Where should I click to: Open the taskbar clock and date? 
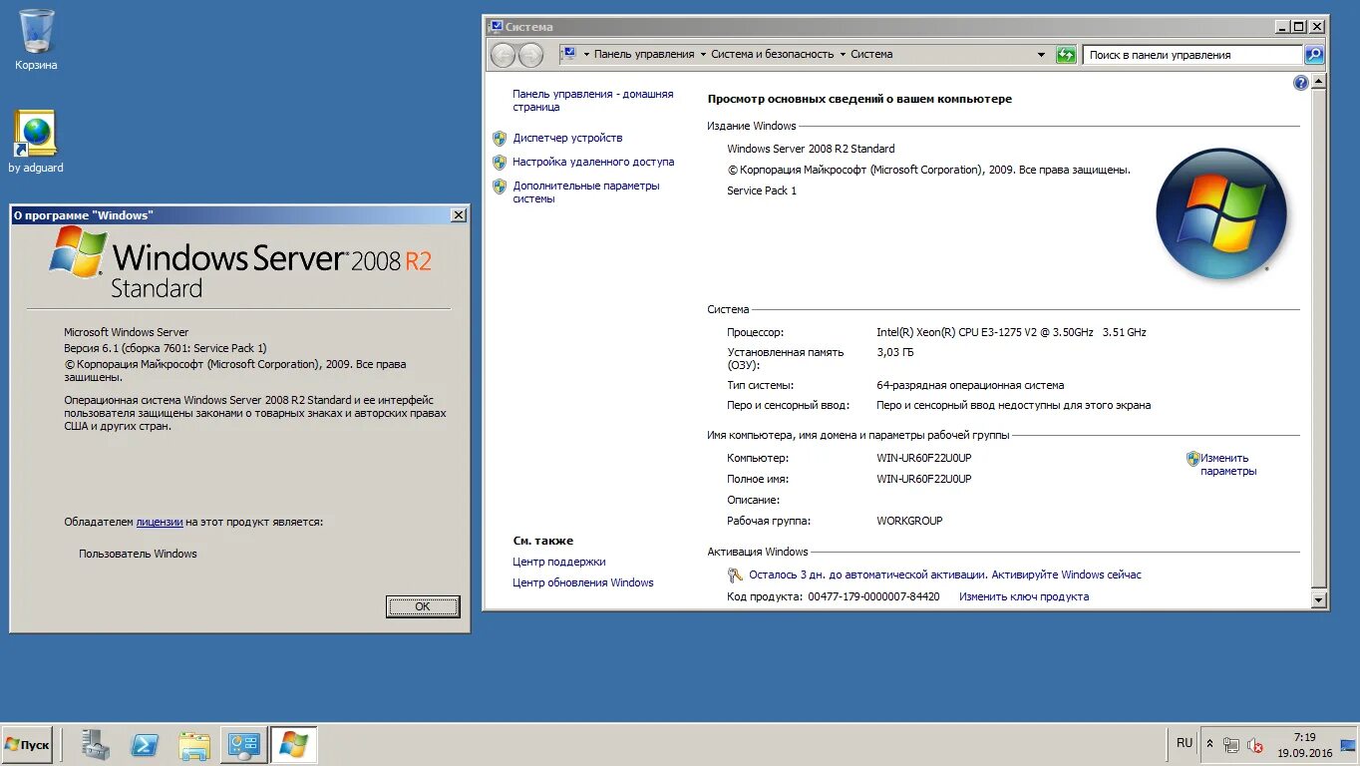click(1304, 745)
